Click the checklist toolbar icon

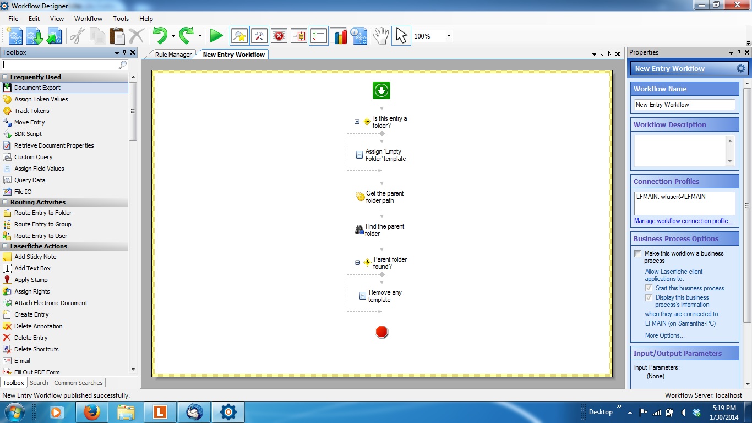tap(319, 36)
